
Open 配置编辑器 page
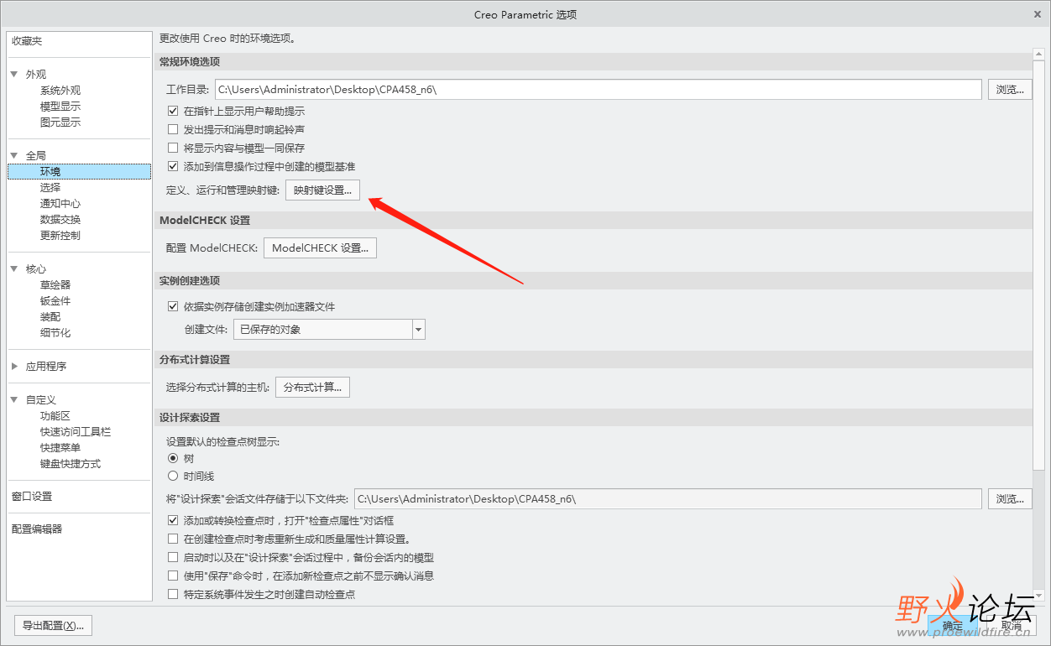point(37,529)
